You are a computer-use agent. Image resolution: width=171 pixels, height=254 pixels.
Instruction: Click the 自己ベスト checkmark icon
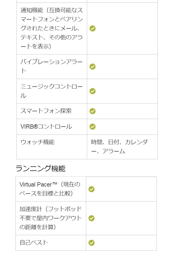click(92, 243)
